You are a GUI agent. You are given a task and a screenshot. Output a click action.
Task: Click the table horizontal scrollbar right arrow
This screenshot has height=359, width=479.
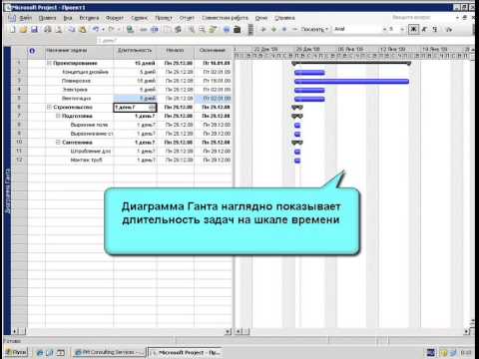229,331
